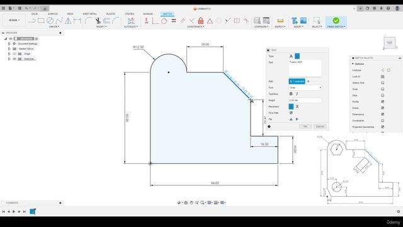This screenshot has height=227, width=403.
Task: Toggle visibility of Origin folder
Action: 14,54
